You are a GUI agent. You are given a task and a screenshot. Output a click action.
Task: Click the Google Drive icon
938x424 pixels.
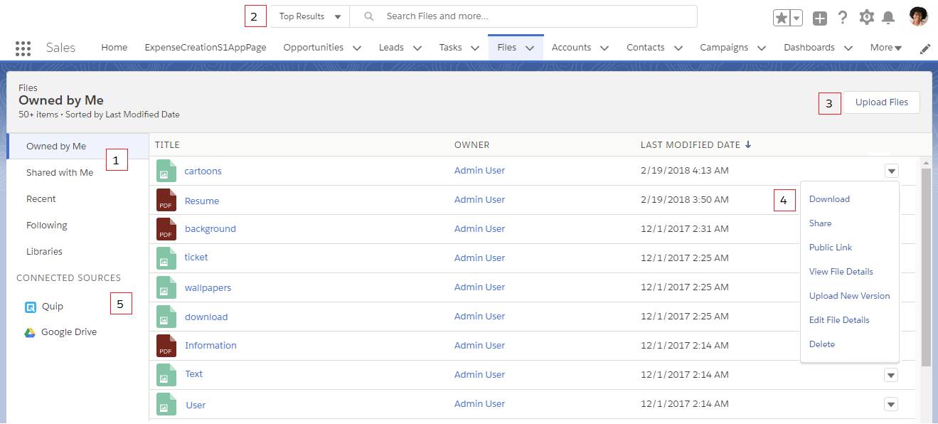click(x=30, y=332)
